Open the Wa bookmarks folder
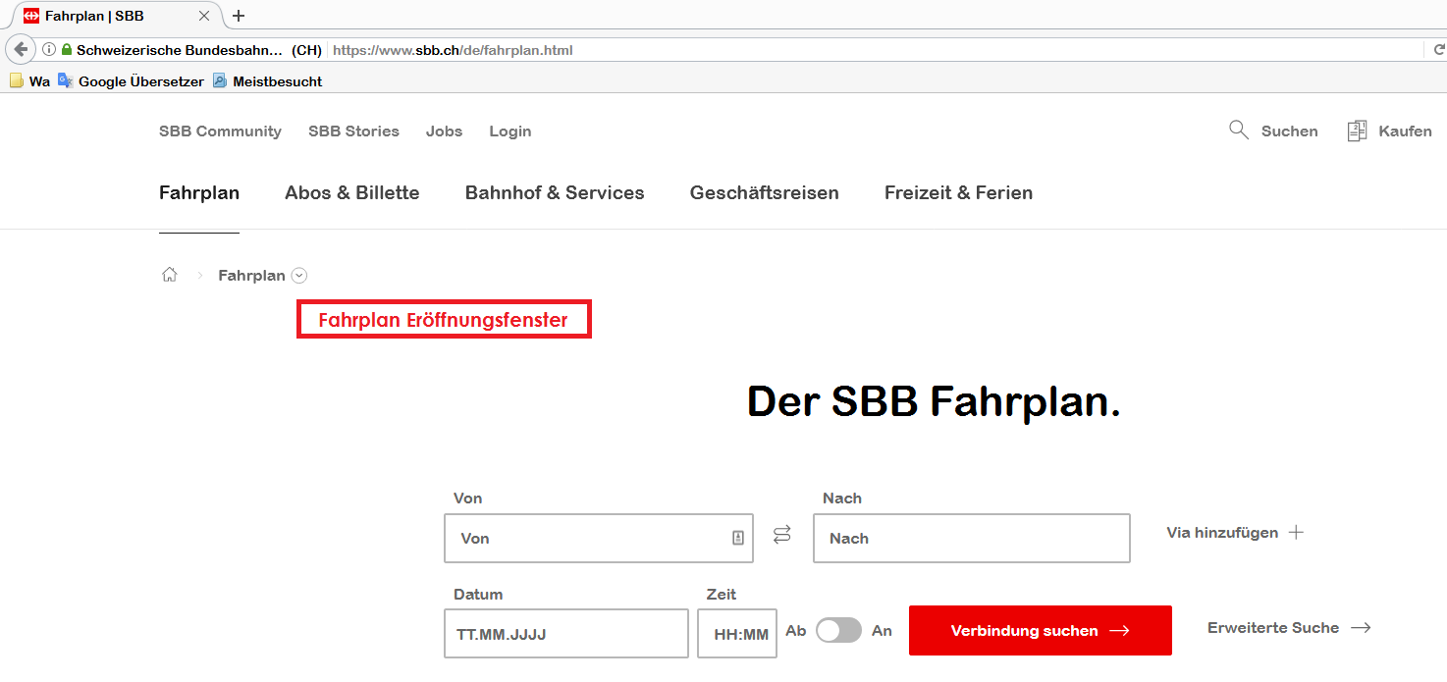 pos(29,81)
